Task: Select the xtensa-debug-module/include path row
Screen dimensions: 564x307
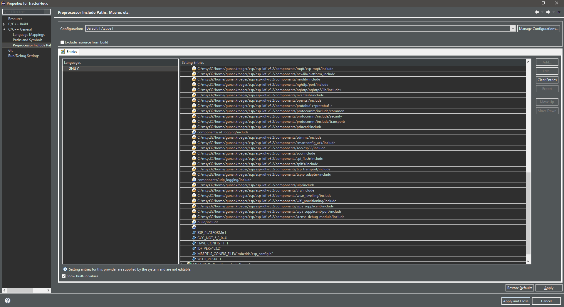Action: pos(353,217)
